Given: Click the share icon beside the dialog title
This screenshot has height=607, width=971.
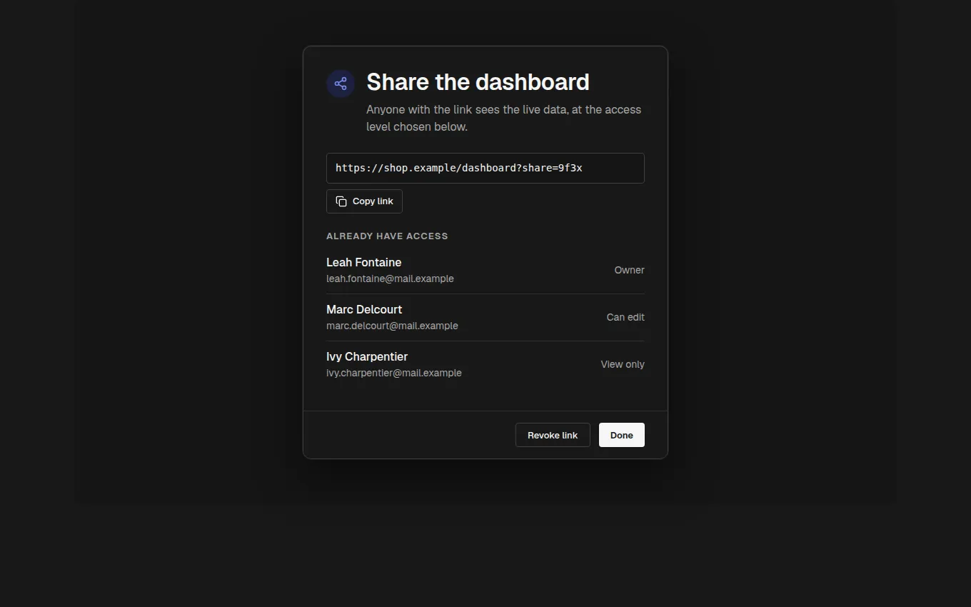Looking at the screenshot, I should click(341, 84).
